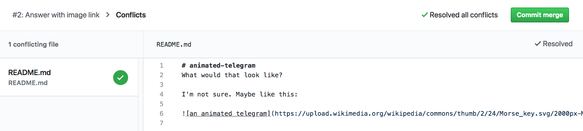
Task: Select the README.md file in sidebar
Action: [x=69, y=77]
